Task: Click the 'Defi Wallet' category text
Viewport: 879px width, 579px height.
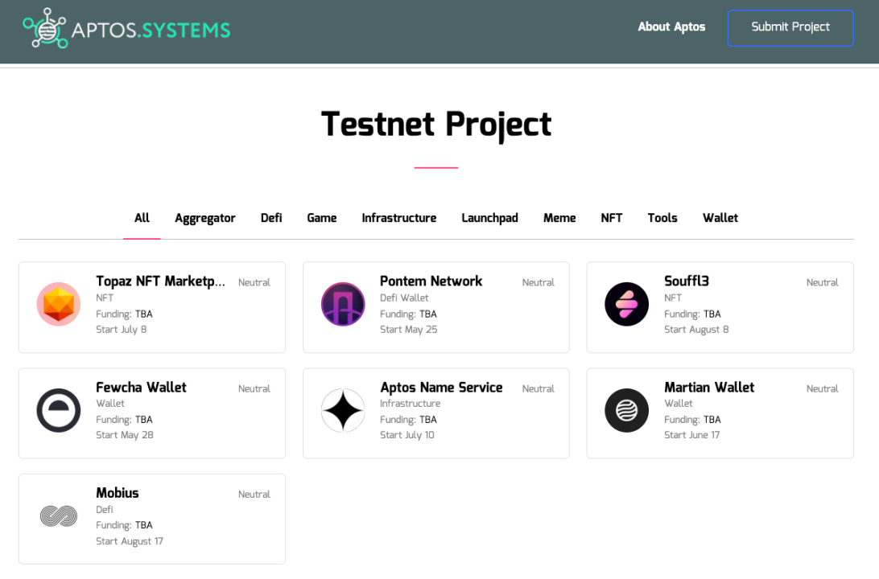Action: [x=404, y=298]
